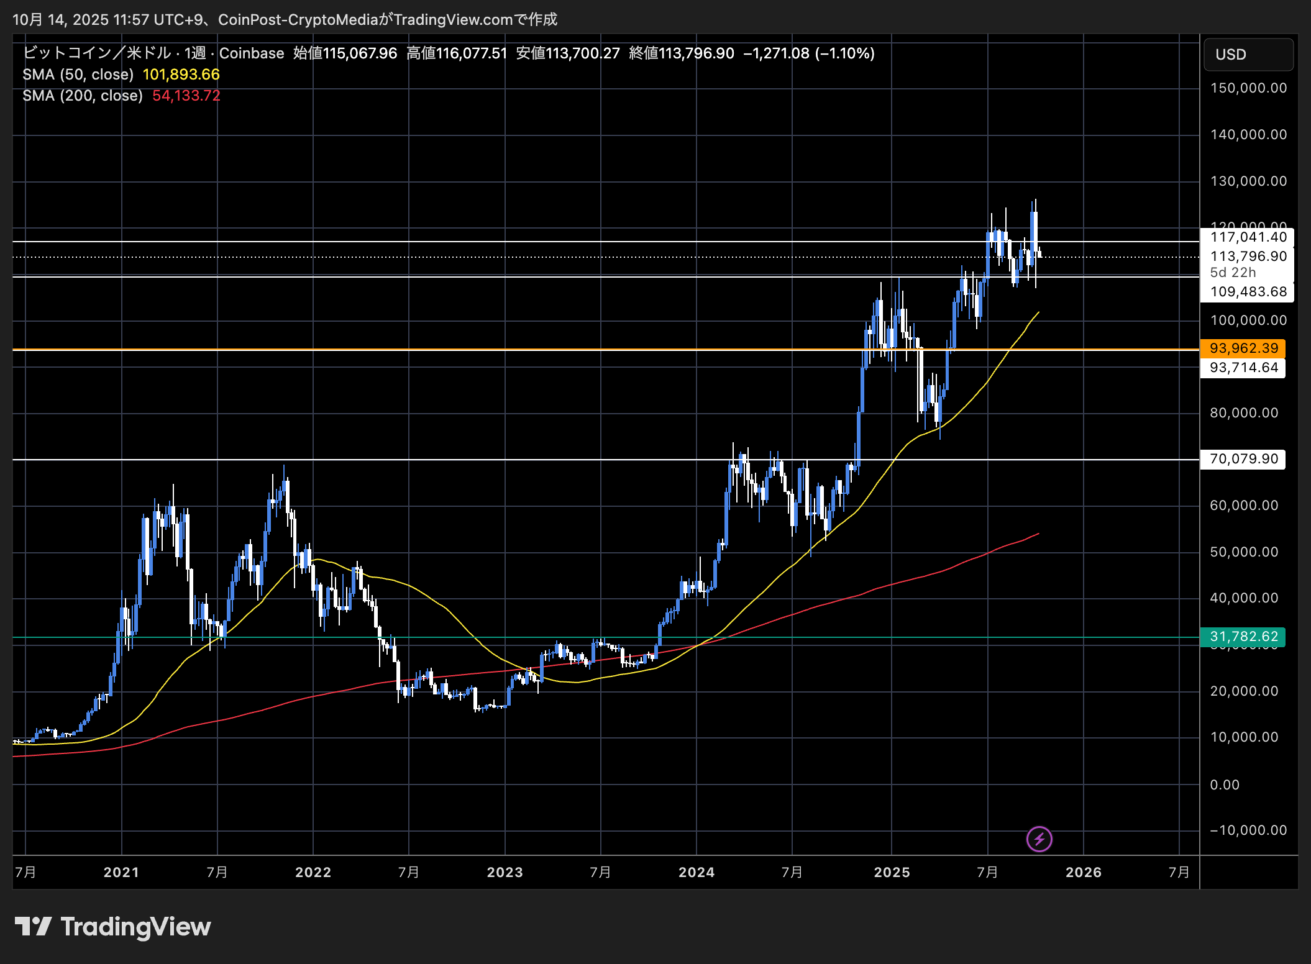Screen dimensions: 1311x964
Task: Click the 93,714.64 white price label
Action: (x=1243, y=368)
